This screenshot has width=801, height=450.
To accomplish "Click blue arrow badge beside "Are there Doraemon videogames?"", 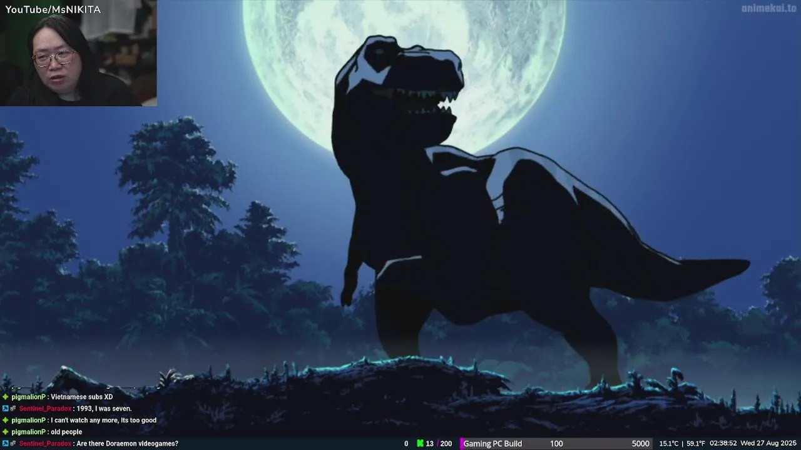I will click(x=6, y=444).
